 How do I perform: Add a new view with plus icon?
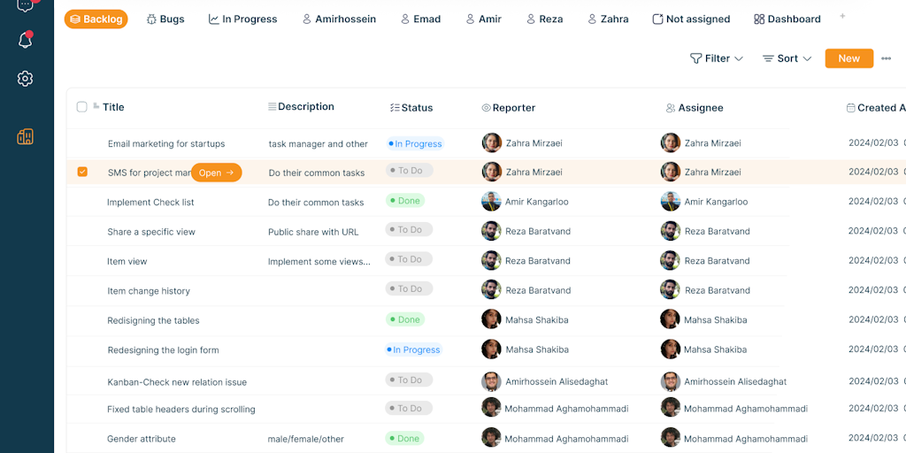842,17
